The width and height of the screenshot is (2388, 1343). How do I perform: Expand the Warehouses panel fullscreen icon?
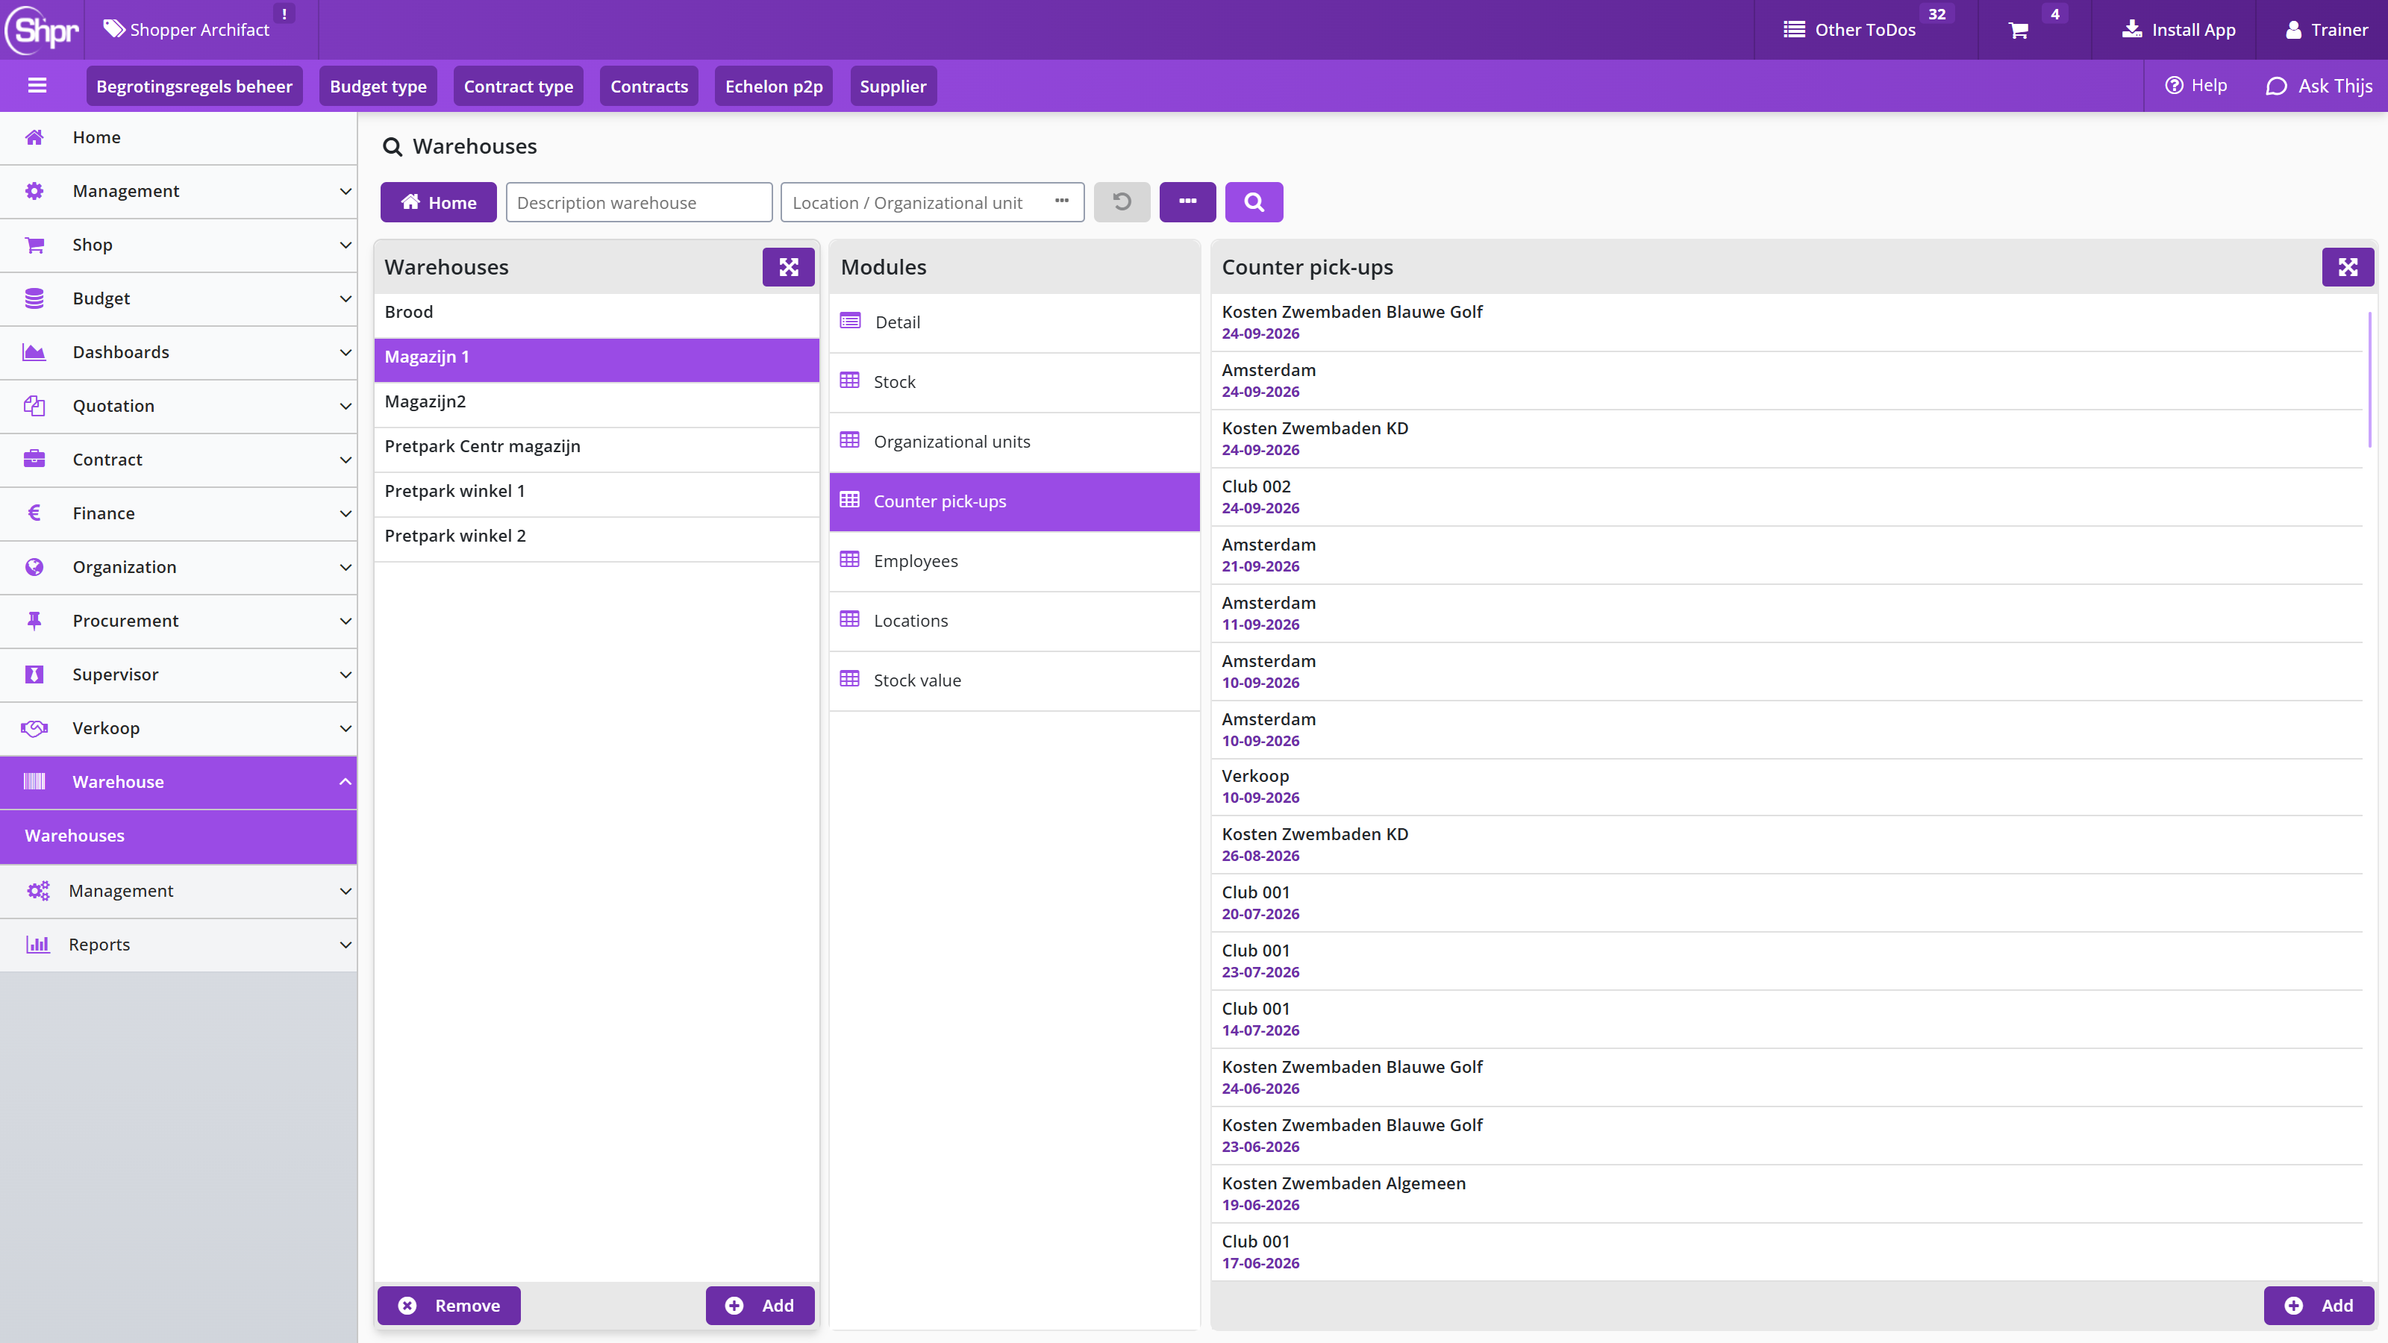tap(788, 267)
